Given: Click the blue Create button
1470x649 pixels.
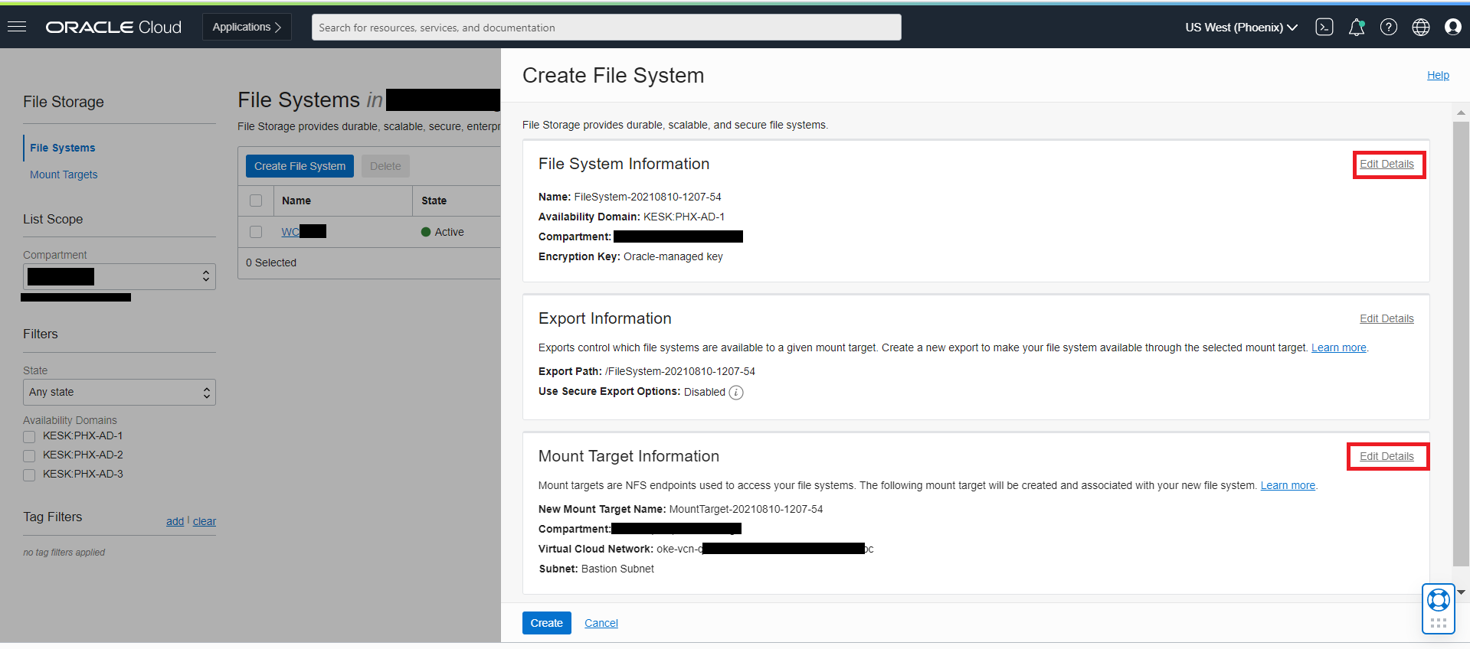Looking at the screenshot, I should tap(547, 623).
